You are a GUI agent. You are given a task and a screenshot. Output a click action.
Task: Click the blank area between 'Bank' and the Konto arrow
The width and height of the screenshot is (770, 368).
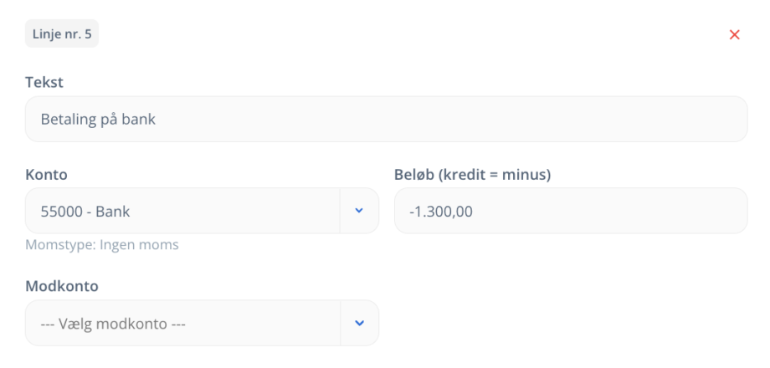(x=234, y=212)
